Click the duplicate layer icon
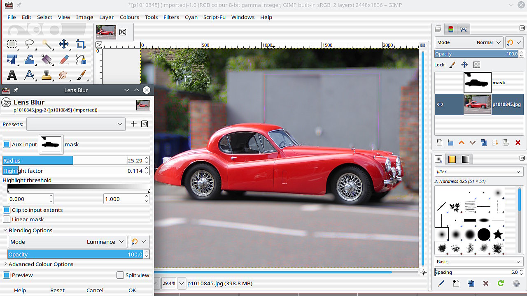Viewport: 527px width, 296px height. pos(484,143)
